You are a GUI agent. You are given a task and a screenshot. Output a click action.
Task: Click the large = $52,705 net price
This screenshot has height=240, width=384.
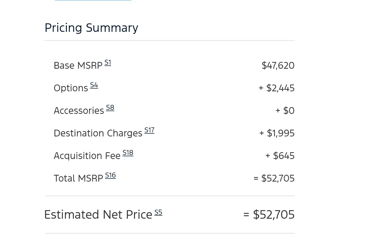[269, 215]
